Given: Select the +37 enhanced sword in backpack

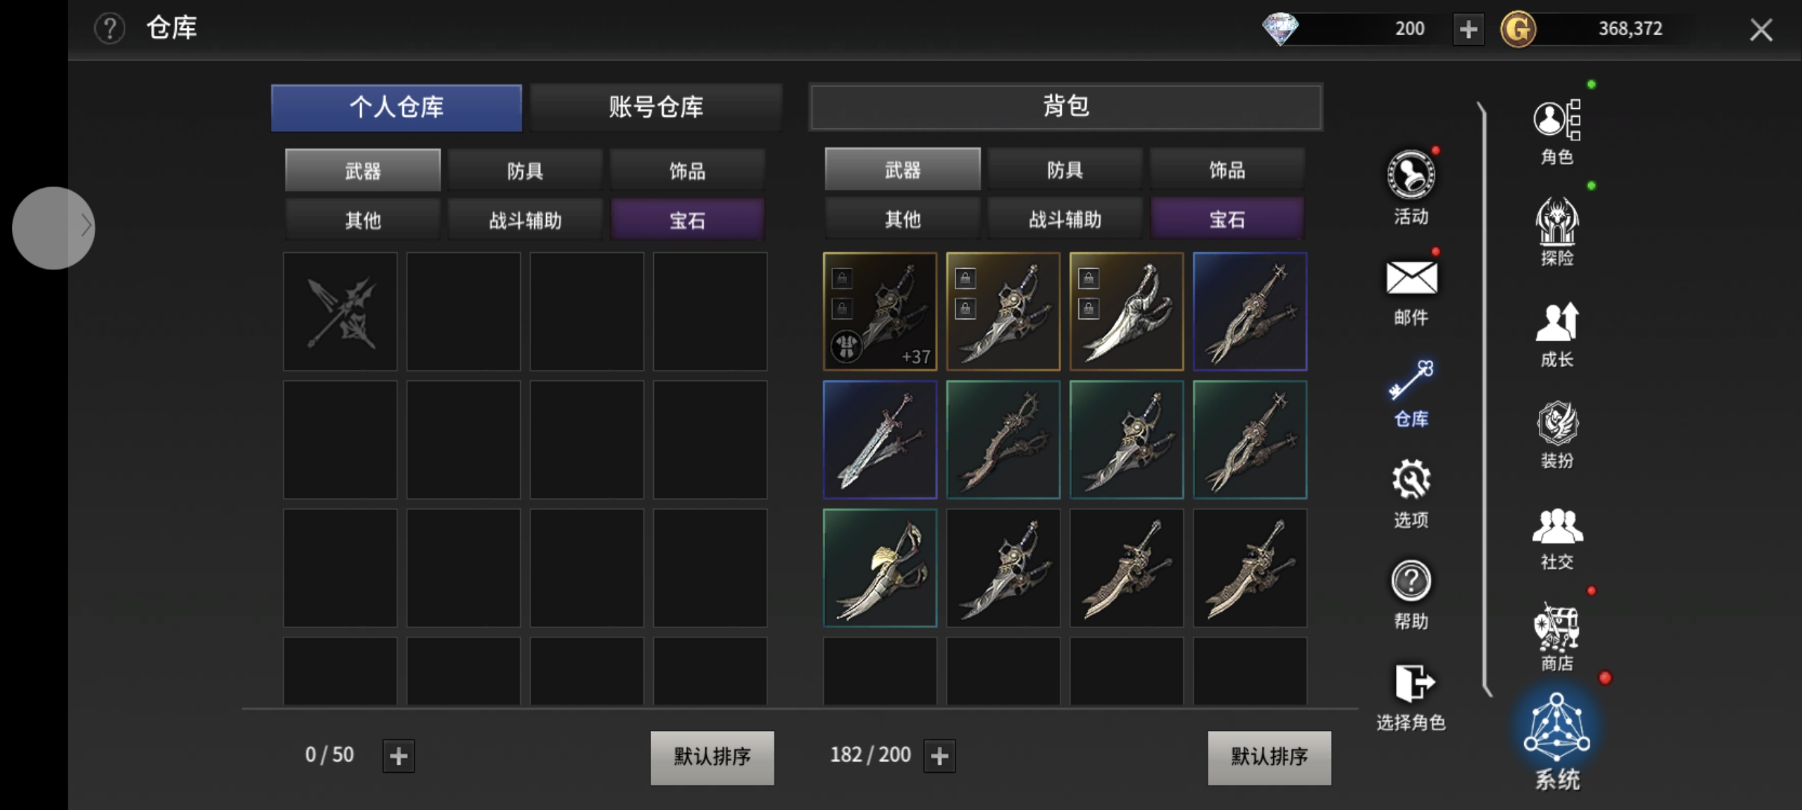Looking at the screenshot, I should (879, 311).
